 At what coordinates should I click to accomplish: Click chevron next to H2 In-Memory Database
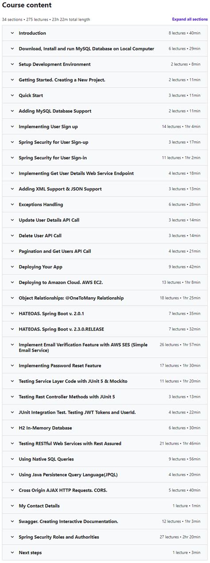coord(12,428)
